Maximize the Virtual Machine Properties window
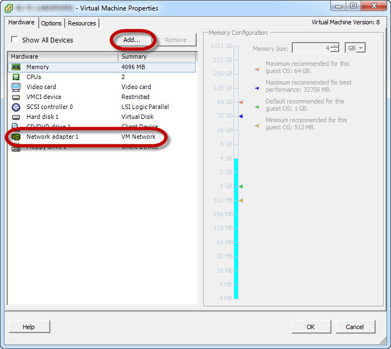Screen dimensions: 391x349 [353, 6]
